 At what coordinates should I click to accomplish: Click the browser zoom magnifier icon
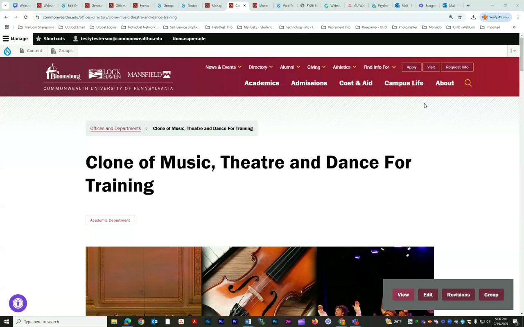451,17
